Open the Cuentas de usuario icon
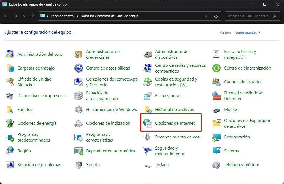This screenshot has height=184, width=284. point(217,82)
